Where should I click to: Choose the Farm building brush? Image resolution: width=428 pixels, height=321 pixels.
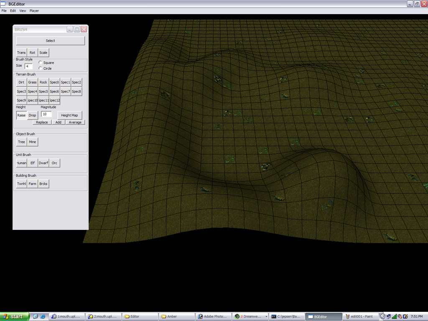click(32, 184)
